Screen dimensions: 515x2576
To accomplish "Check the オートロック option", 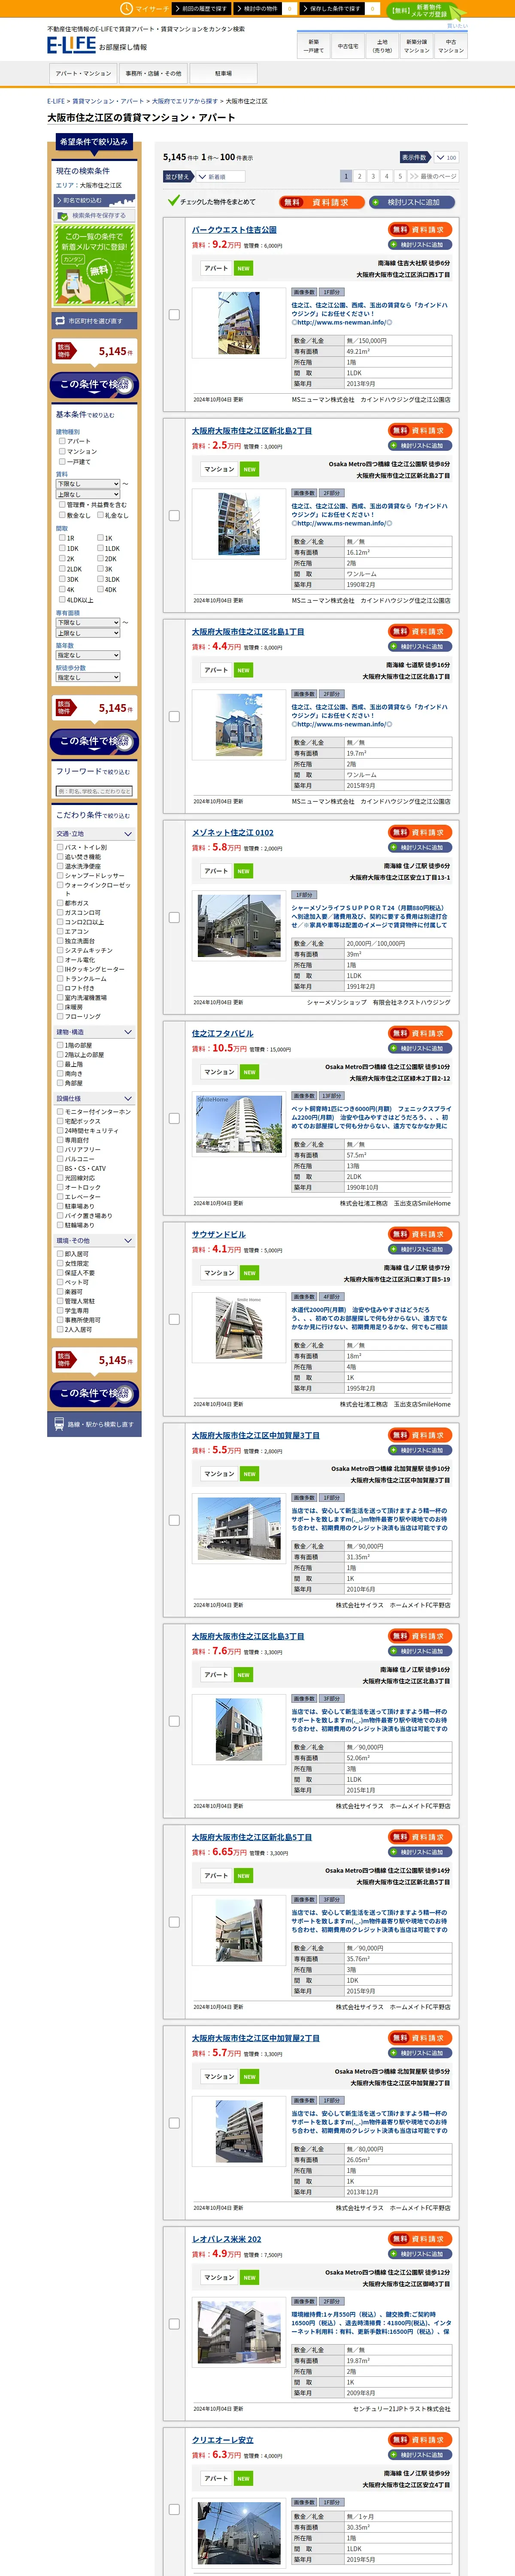I will click(x=60, y=1187).
